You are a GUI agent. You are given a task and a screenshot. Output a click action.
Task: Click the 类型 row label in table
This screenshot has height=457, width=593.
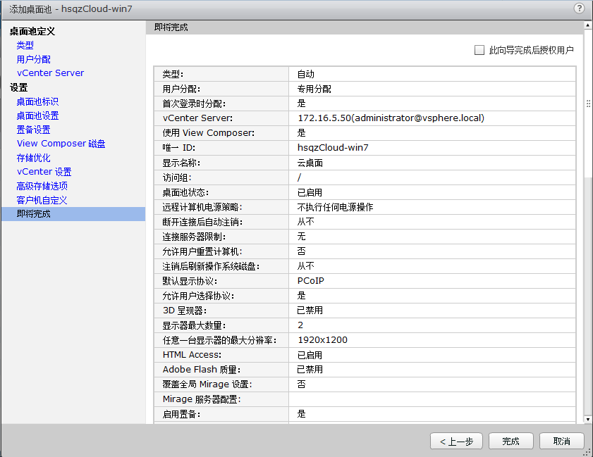click(x=173, y=74)
